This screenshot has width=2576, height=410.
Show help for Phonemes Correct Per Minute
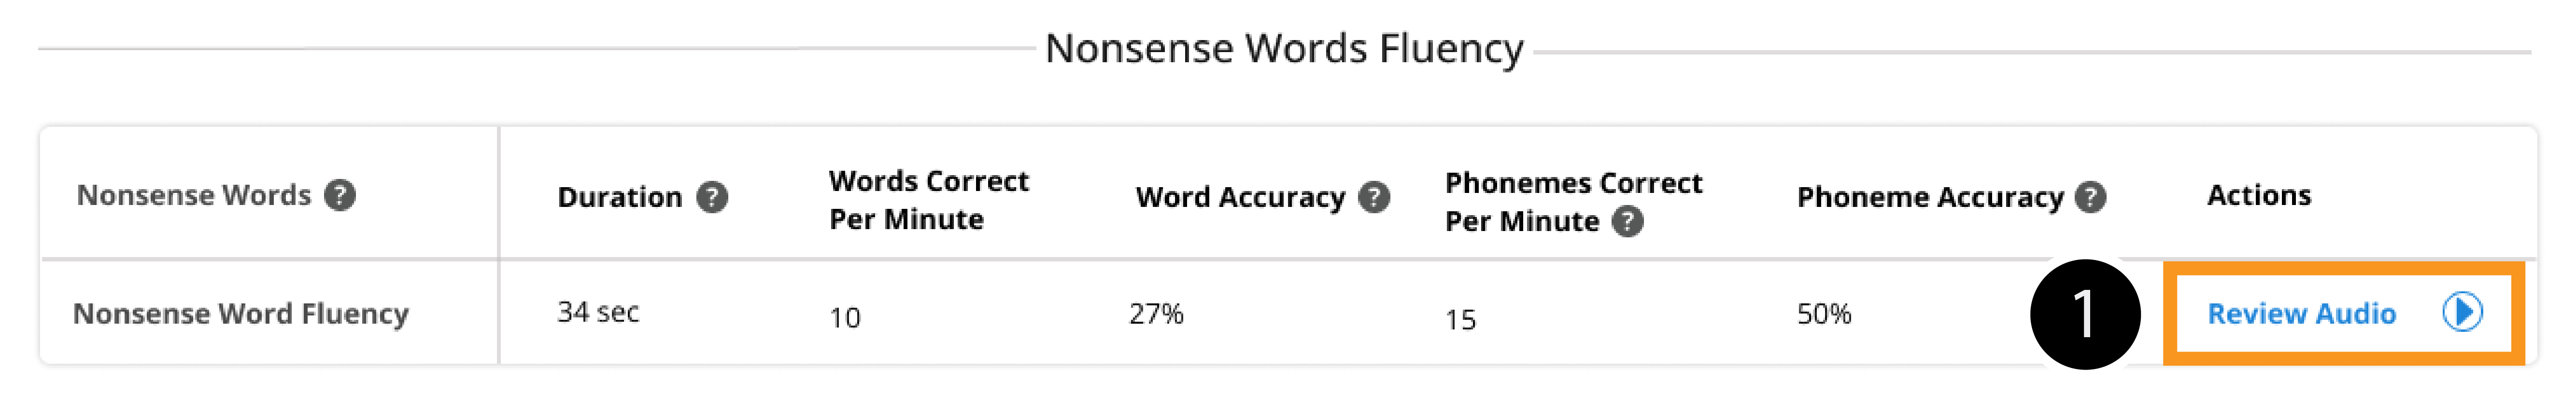[1627, 221]
